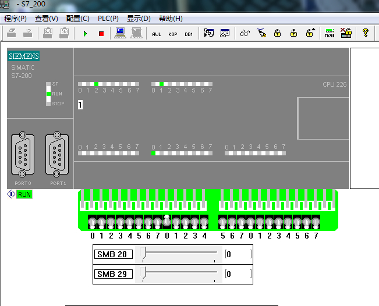Click the RUN LED on CPU panel
Screen dimensions: 379x306
point(48,94)
